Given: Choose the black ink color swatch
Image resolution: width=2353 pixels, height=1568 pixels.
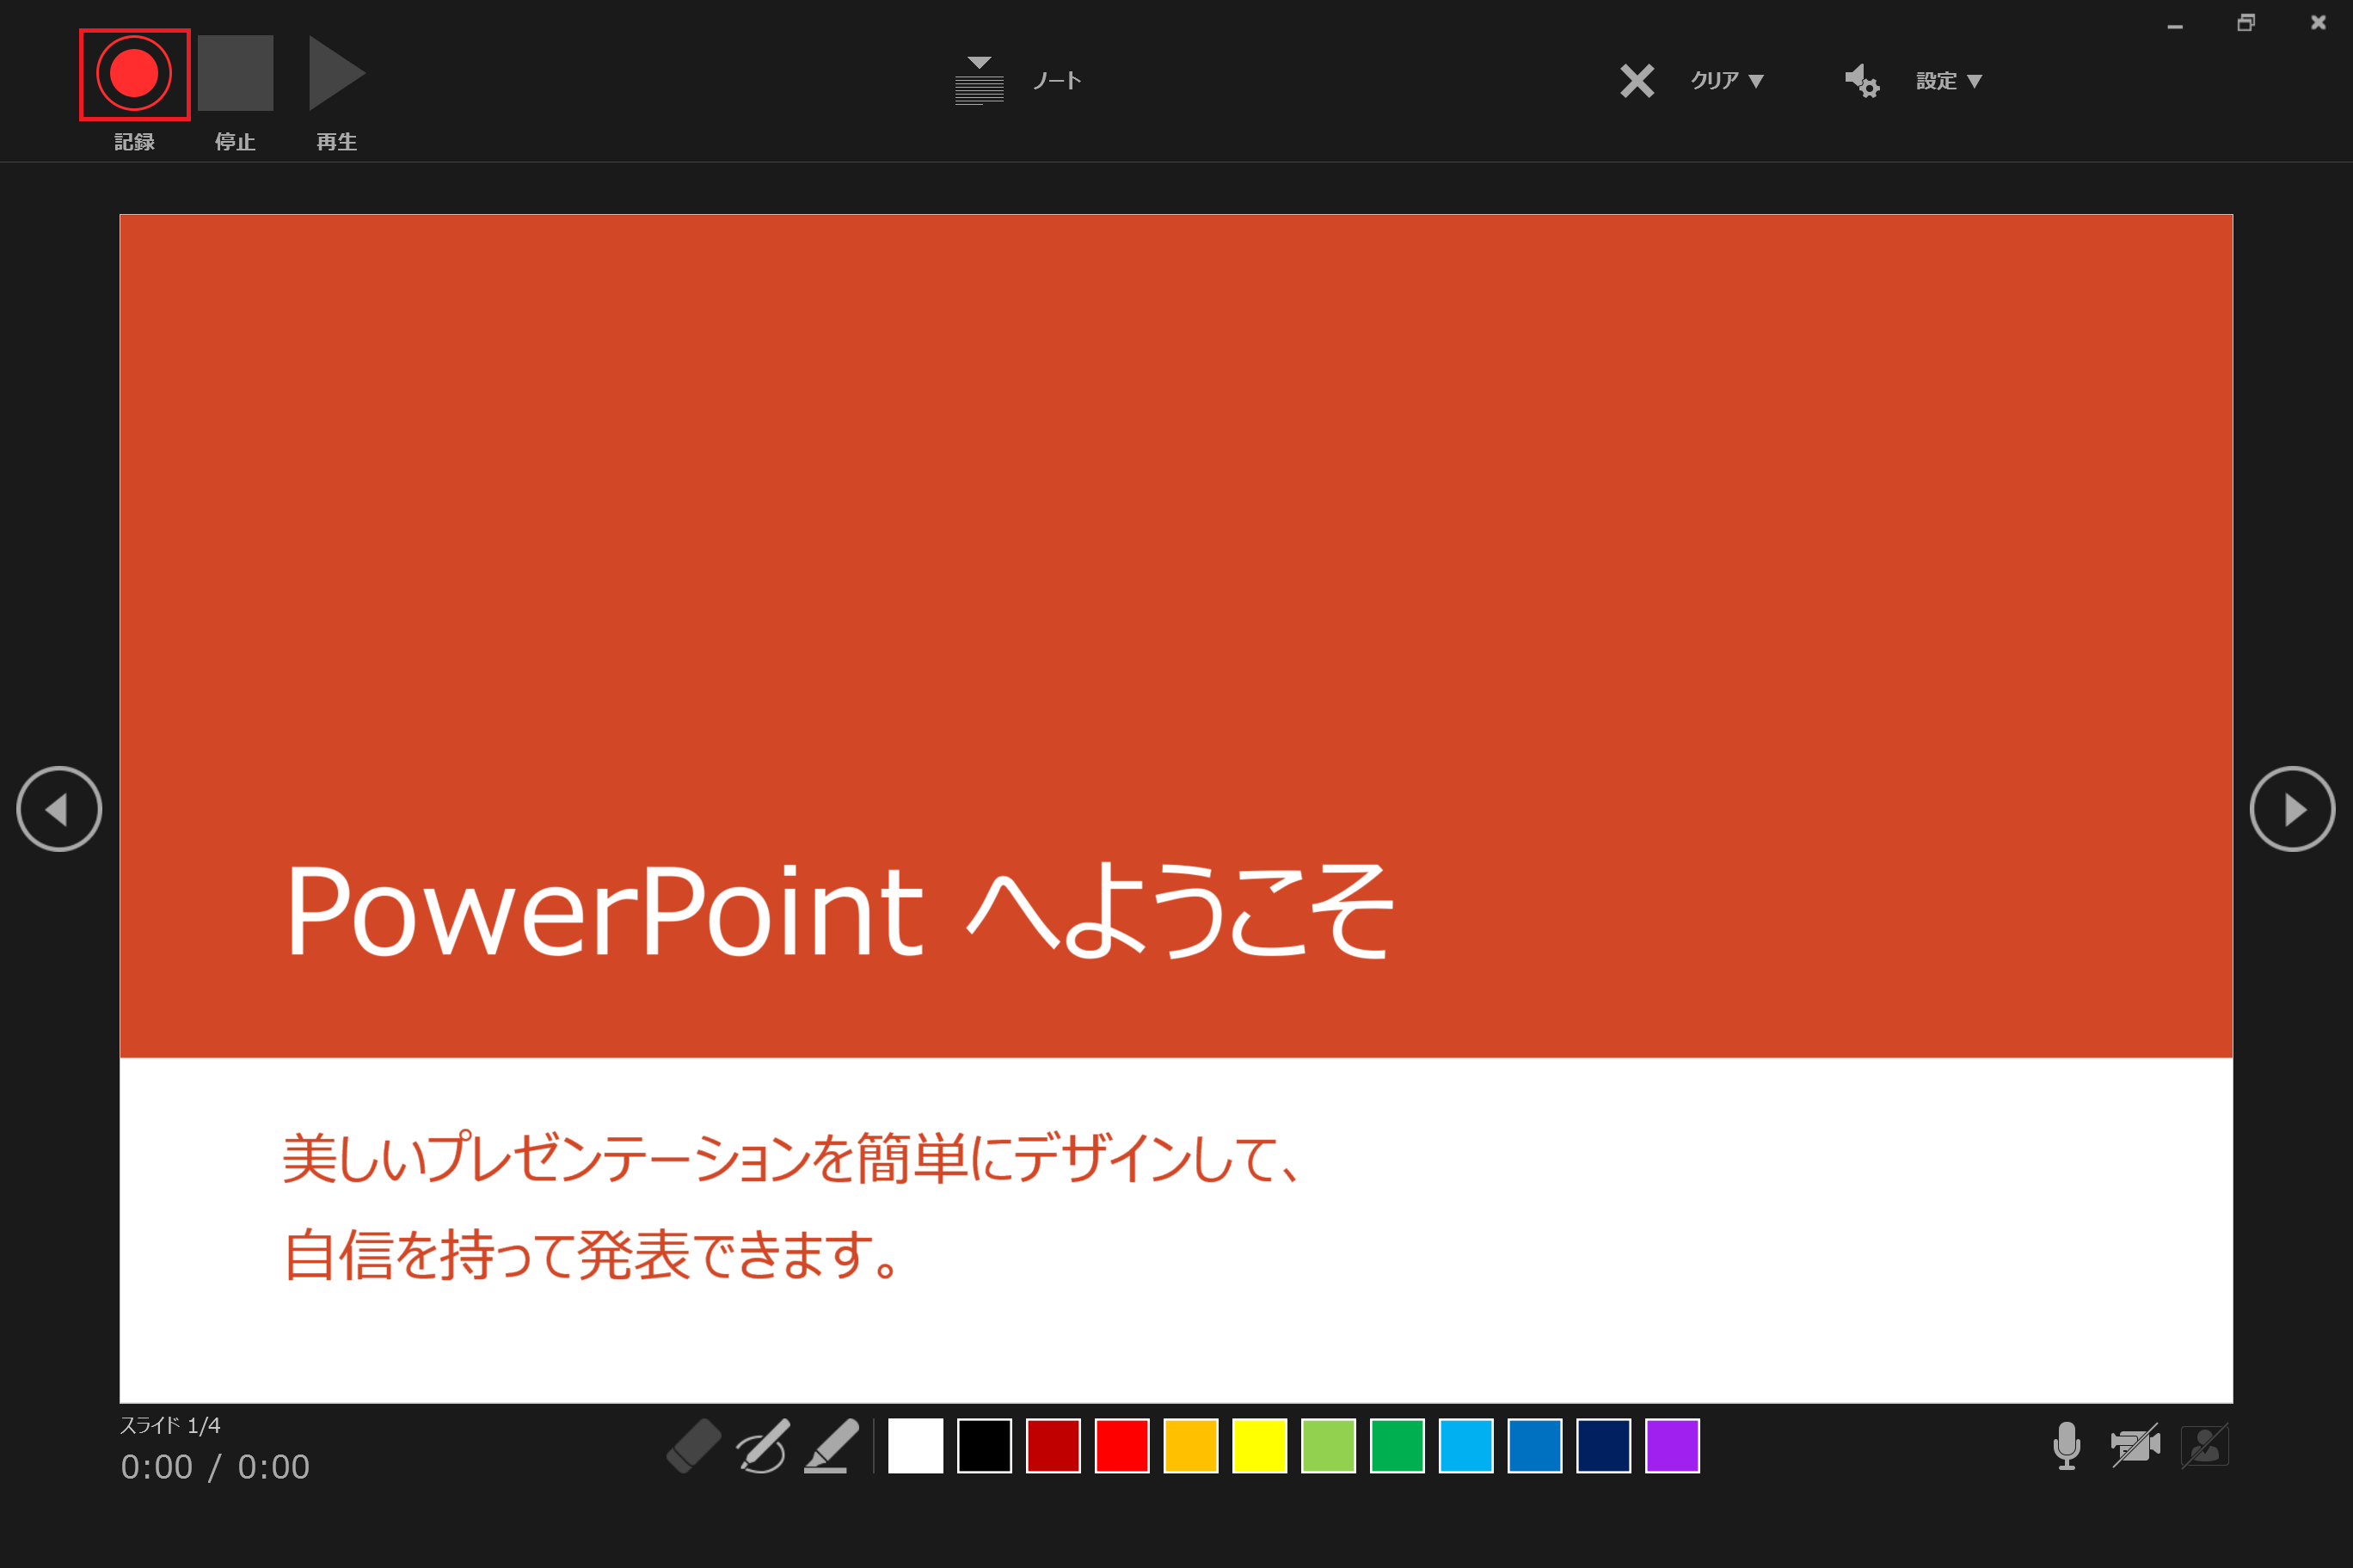Looking at the screenshot, I should (x=985, y=1446).
